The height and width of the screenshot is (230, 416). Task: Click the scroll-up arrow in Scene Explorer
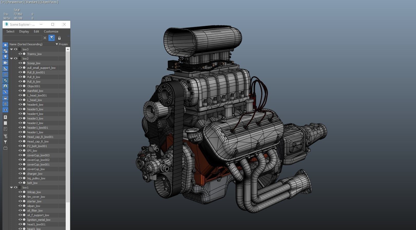(68, 49)
